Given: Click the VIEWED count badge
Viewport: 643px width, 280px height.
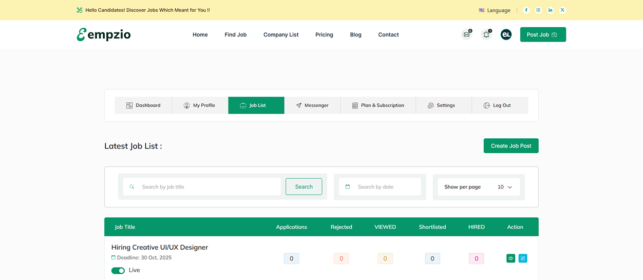Looking at the screenshot, I should click(385, 259).
